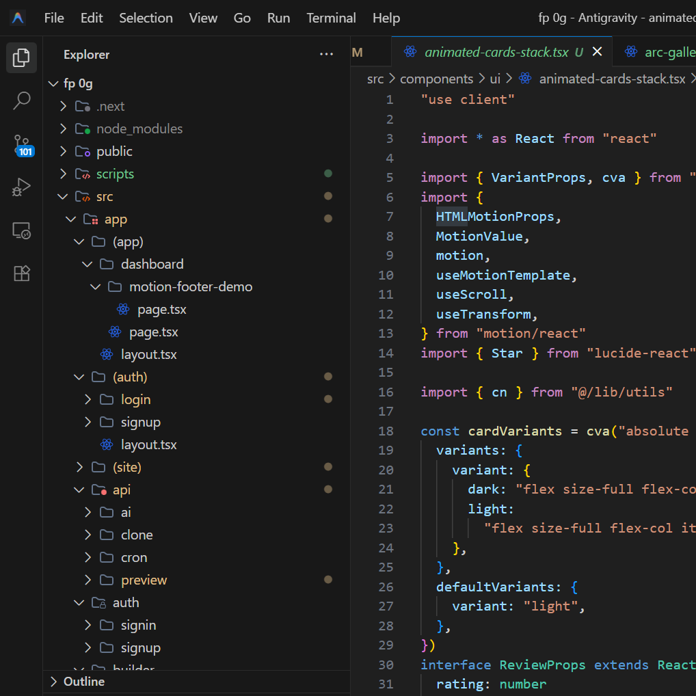Open Explorer more actions ellipsis
This screenshot has width=696, height=696.
327,55
